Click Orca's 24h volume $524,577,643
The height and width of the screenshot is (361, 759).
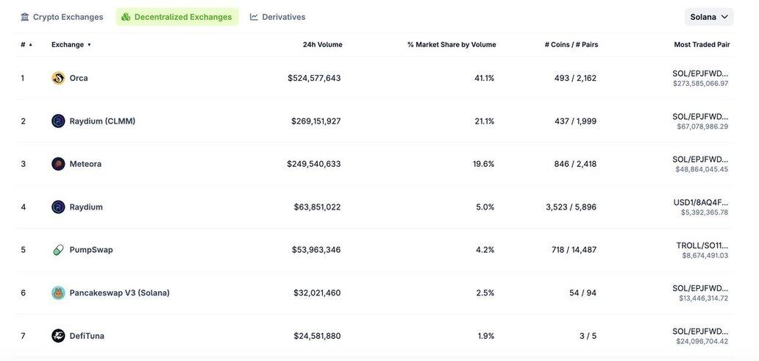(314, 78)
